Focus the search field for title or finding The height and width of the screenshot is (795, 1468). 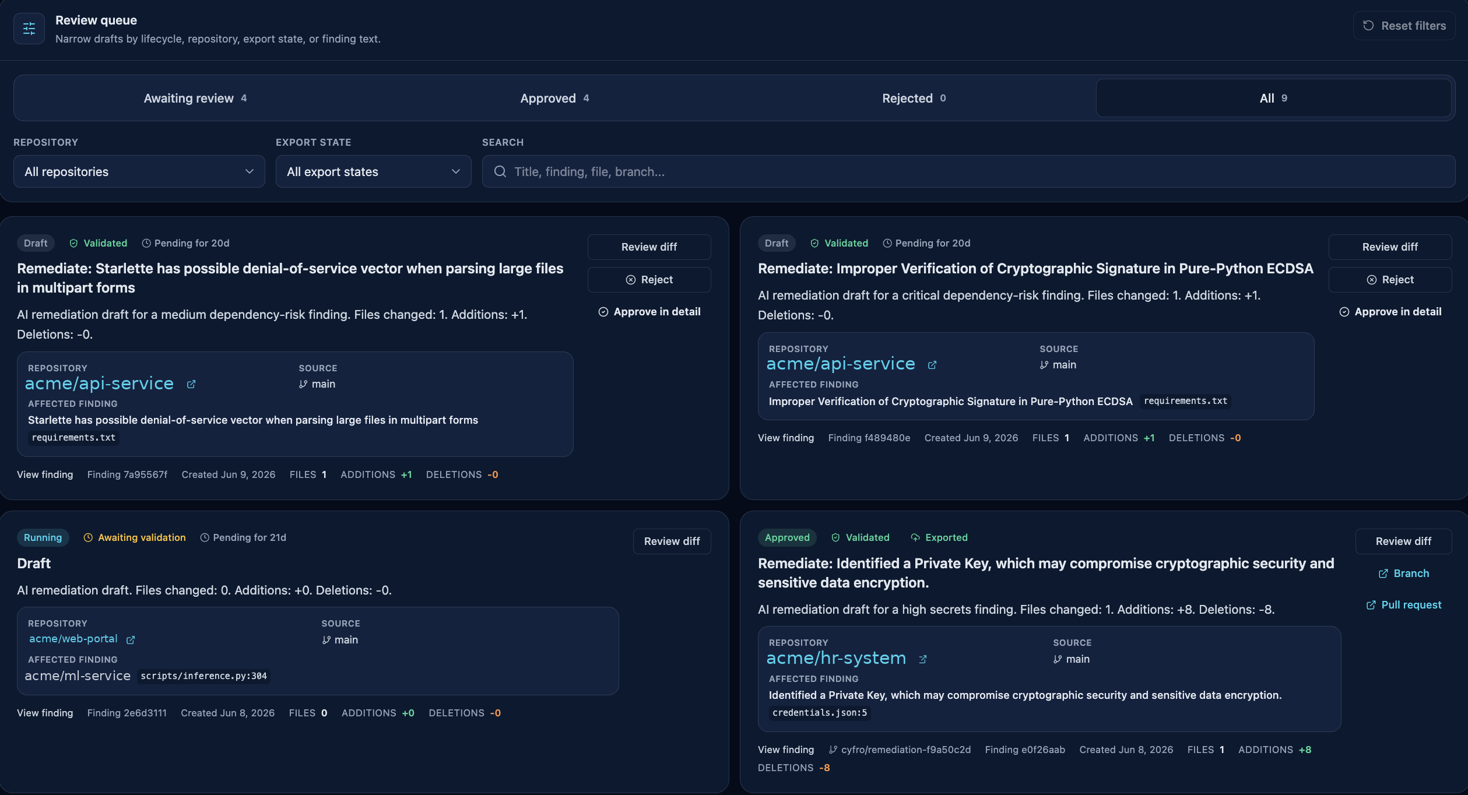tap(968, 171)
